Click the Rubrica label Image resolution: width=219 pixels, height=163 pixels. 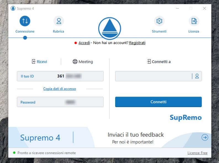pyautogui.click(x=58, y=31)
